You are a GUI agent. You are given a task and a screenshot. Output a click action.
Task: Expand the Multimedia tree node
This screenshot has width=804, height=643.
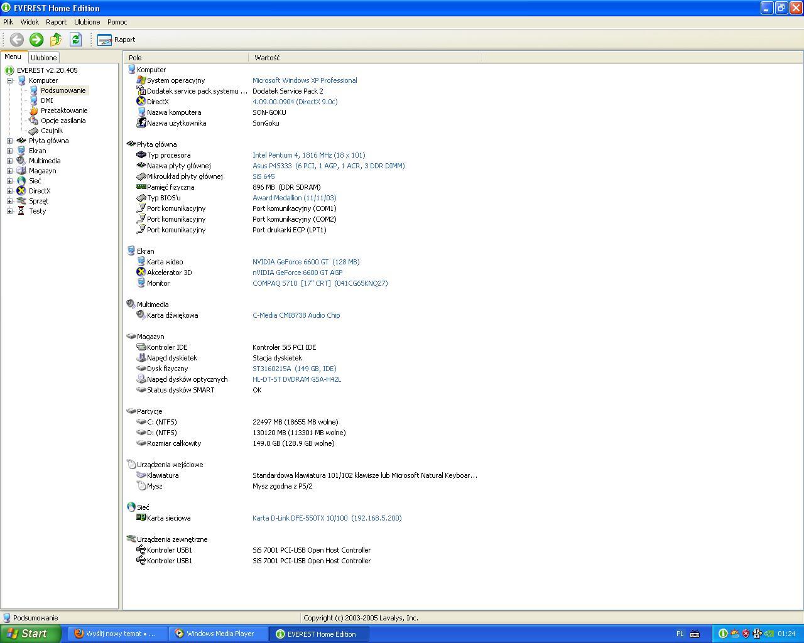click(x=10, y=161)
